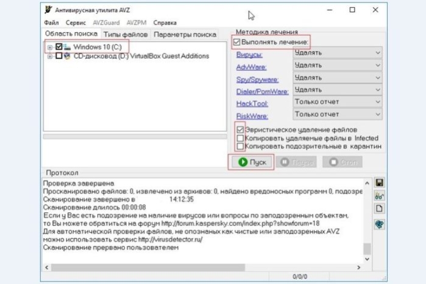Switch to the Типы файлов tab
This screenshot has height=284, width=426.
pyautogui.click(x=126, y=35)
